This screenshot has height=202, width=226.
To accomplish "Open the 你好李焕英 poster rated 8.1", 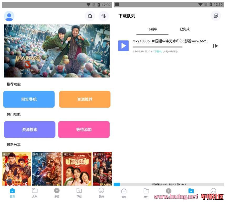I will pyautogui.click(x=77, y=169).
